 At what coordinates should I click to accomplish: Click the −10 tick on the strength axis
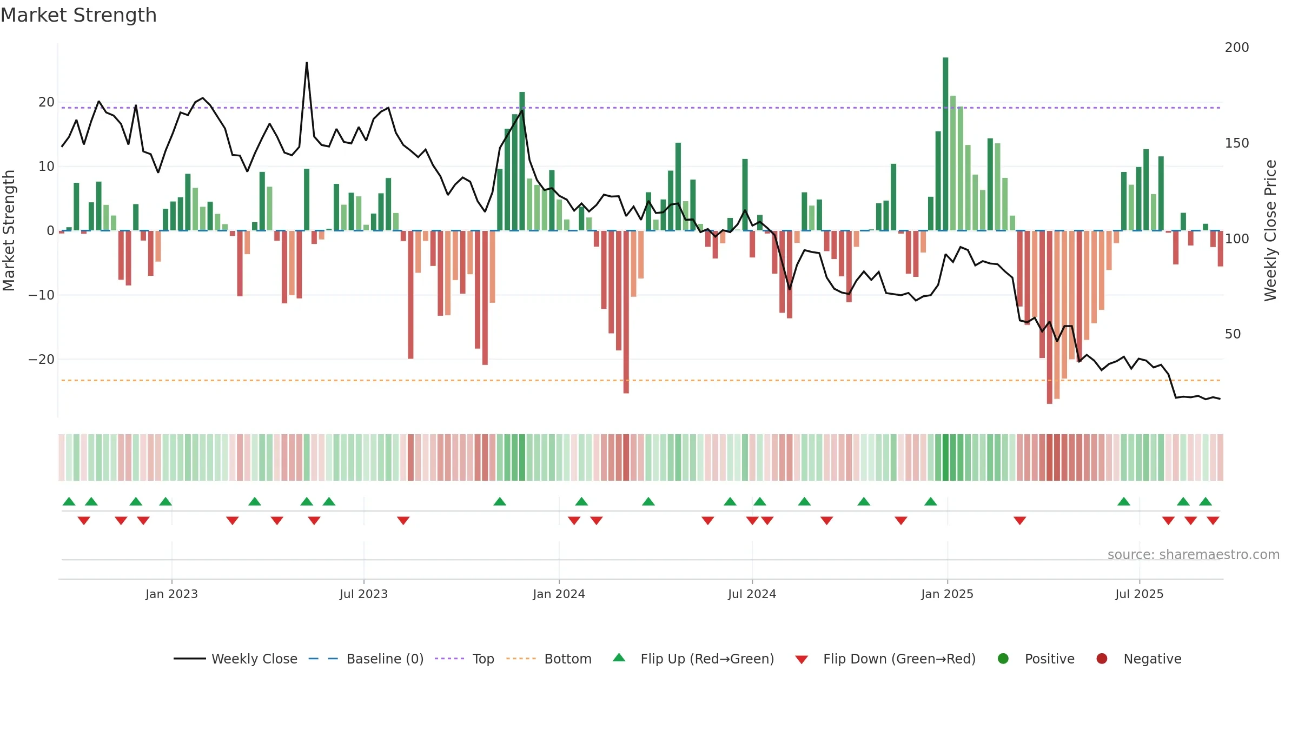point(42,295)
